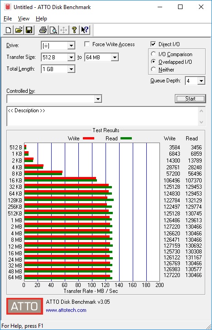Image resolution: width=212 pixels, height=330 pixels.
Task: Print results using the printer icon
Action: (43, 30)
